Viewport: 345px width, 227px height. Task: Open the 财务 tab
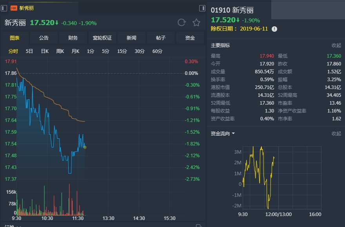pos(73,38)
